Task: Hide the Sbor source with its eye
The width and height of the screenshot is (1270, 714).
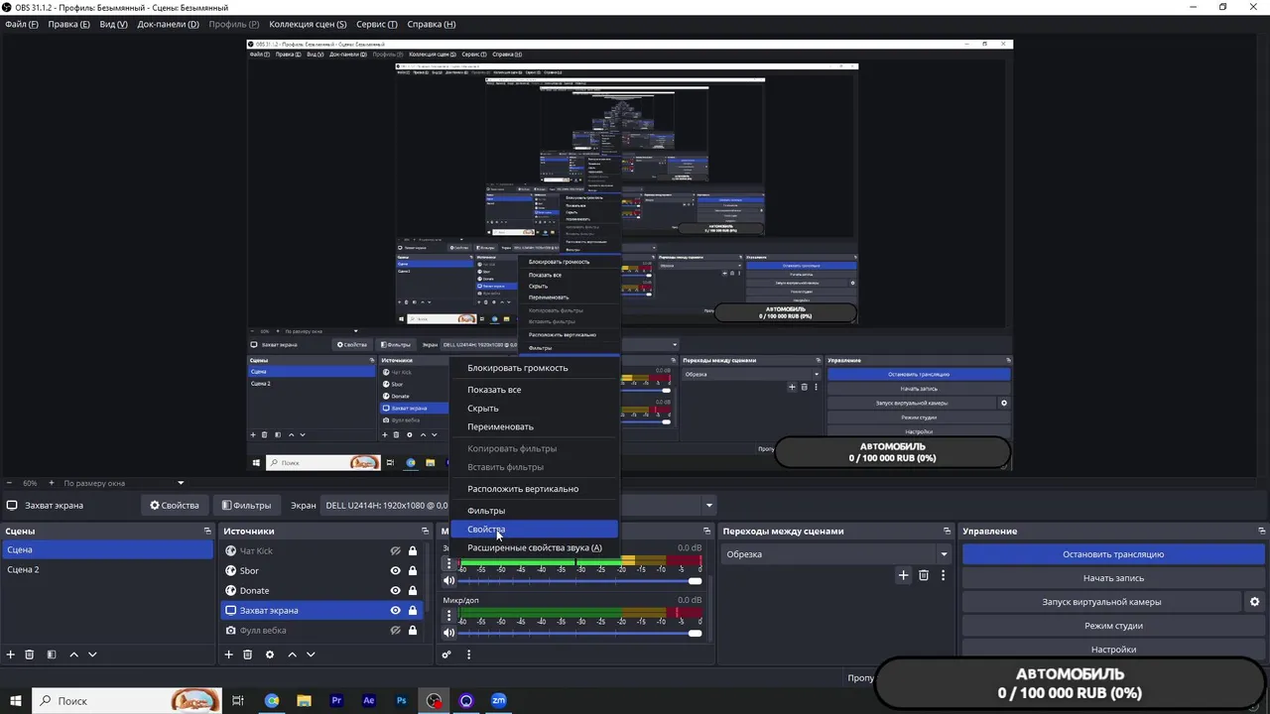Action: 395,571
